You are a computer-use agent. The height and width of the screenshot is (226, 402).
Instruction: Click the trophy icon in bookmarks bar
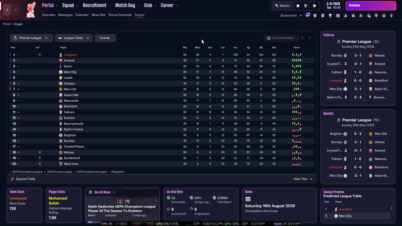[330, 15]
